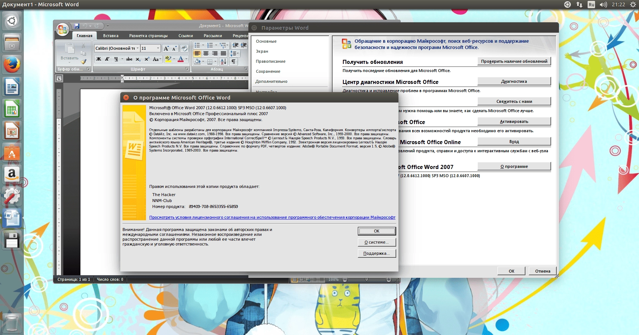This screenshot has height=335, width=639.
Task: Customize the Quick Access toolbar dropdown
Action: click(x=108, y=26)
